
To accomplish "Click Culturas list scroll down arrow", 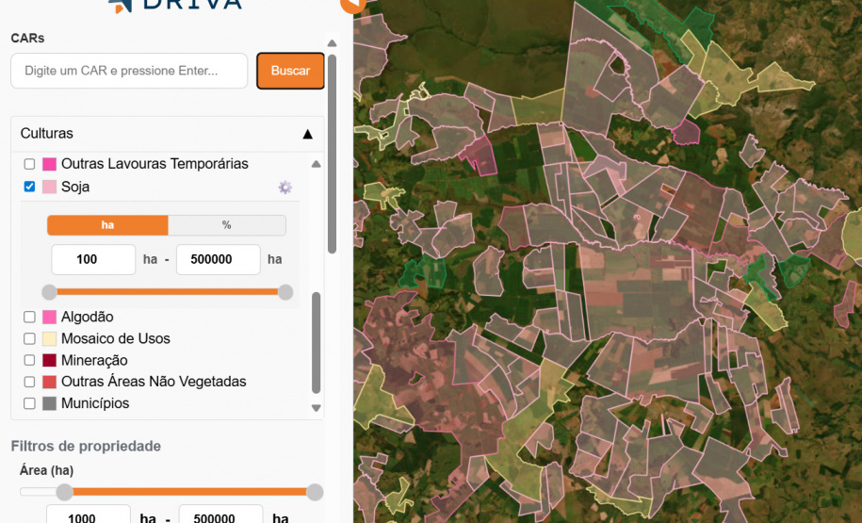I will [x=317, y=408].
